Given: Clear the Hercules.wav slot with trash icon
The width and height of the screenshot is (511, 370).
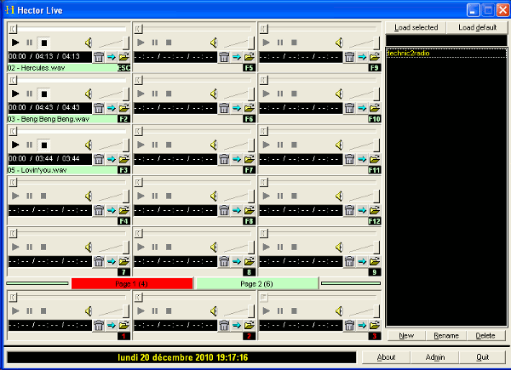Looking at the screenshot, I should pyautogui.click(x=99, y=57).
